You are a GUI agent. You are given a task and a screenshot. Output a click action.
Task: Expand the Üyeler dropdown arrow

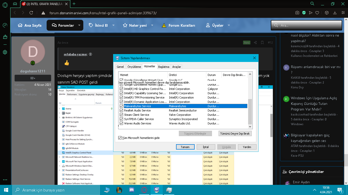229,25
